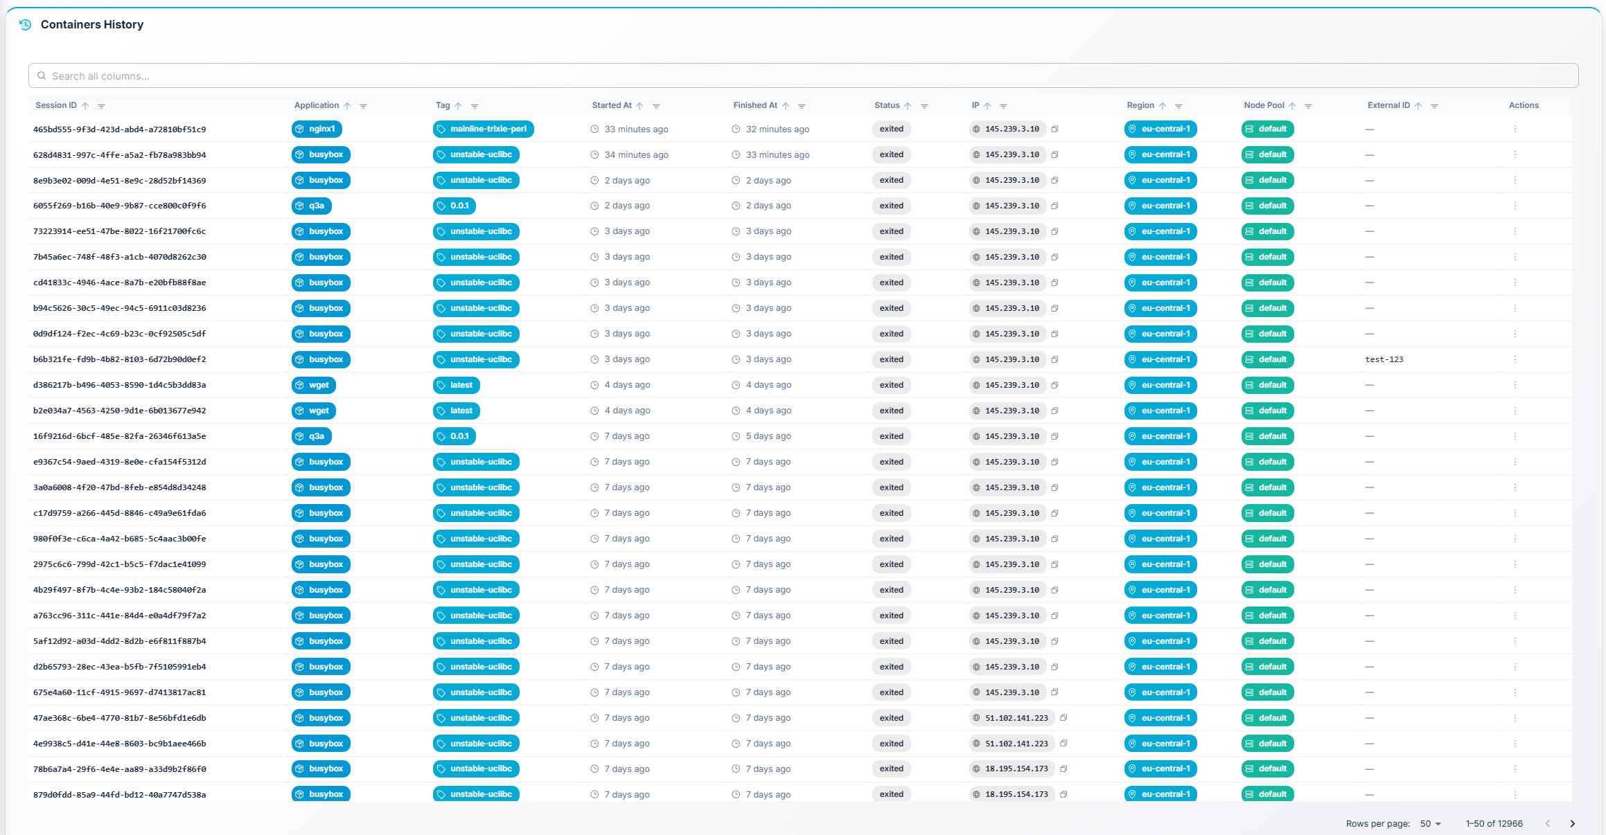Open the Rows per page dropdown
This screenshot has width=1606, height=835.
point(1431,823)
